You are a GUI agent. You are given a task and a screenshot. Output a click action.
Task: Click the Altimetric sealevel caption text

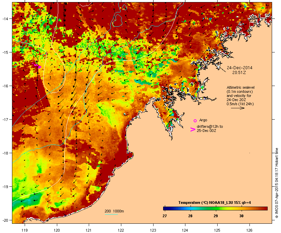[x=241, y=87]
